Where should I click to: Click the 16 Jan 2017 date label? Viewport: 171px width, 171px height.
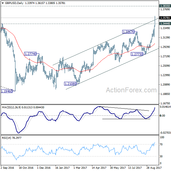coord(62,168)
